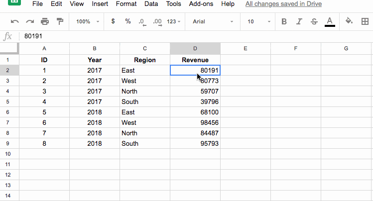Click the select-all corner box

(x=9, y=48)
